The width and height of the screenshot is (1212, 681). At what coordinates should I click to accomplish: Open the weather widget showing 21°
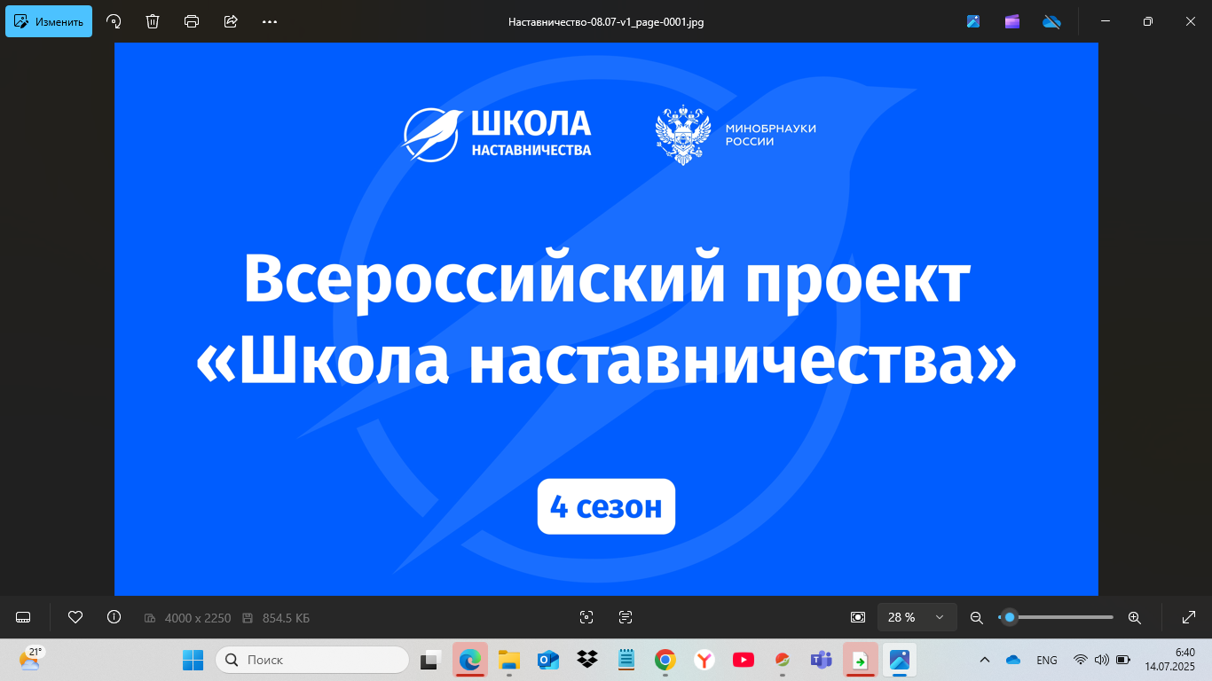31,659
